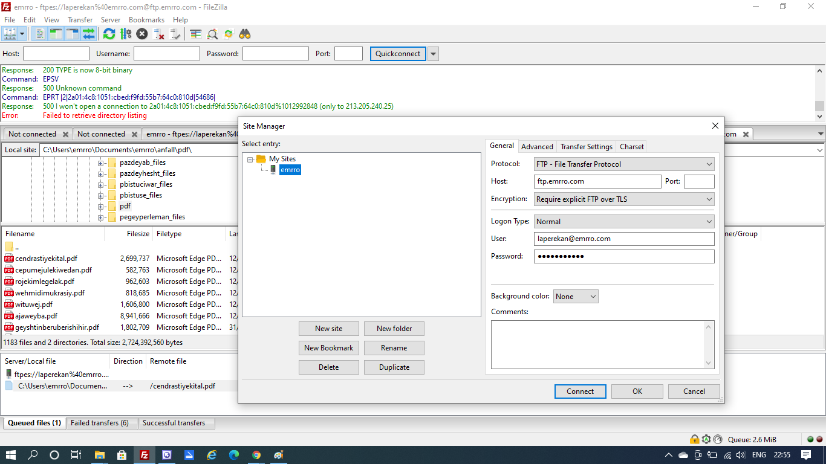The height and width of the screenshot is (464, 826).
Task: Open the Site Manager toolbar icon
Action: 10,34
